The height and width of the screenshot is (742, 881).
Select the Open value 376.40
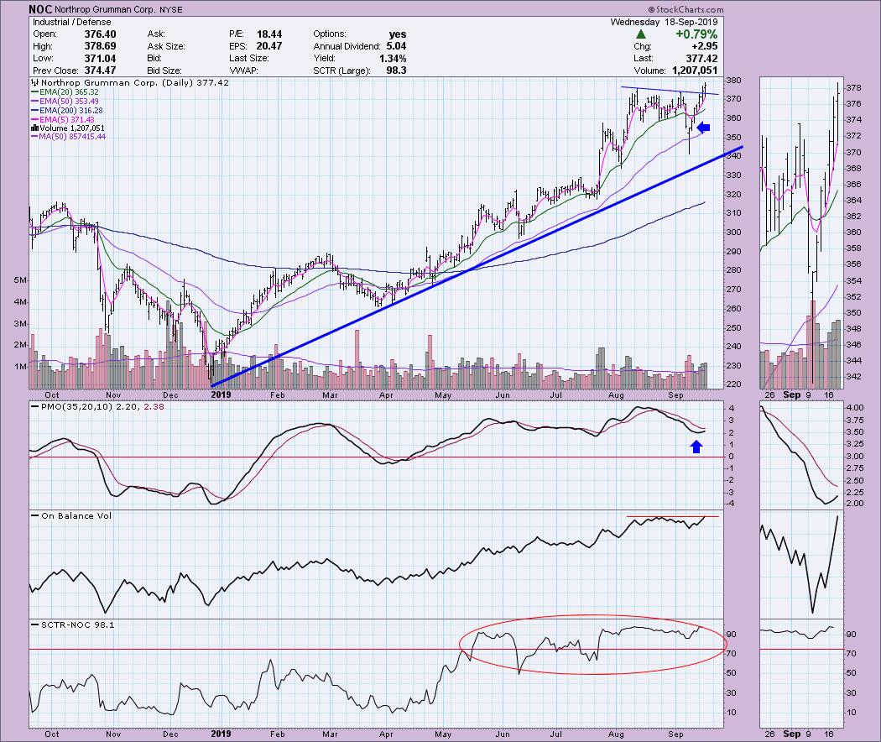pyautogui.click(x=100, y=34)
